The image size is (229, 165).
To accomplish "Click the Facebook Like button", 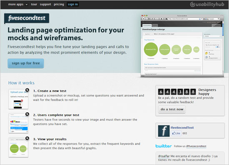I will 176,133.
